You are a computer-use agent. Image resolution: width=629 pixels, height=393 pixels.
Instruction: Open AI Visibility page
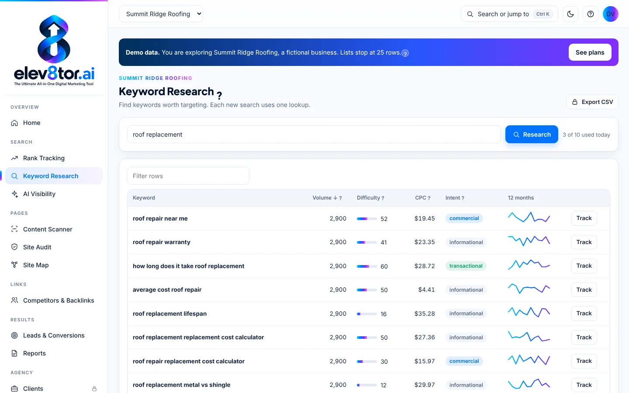[x=54, y=194]
